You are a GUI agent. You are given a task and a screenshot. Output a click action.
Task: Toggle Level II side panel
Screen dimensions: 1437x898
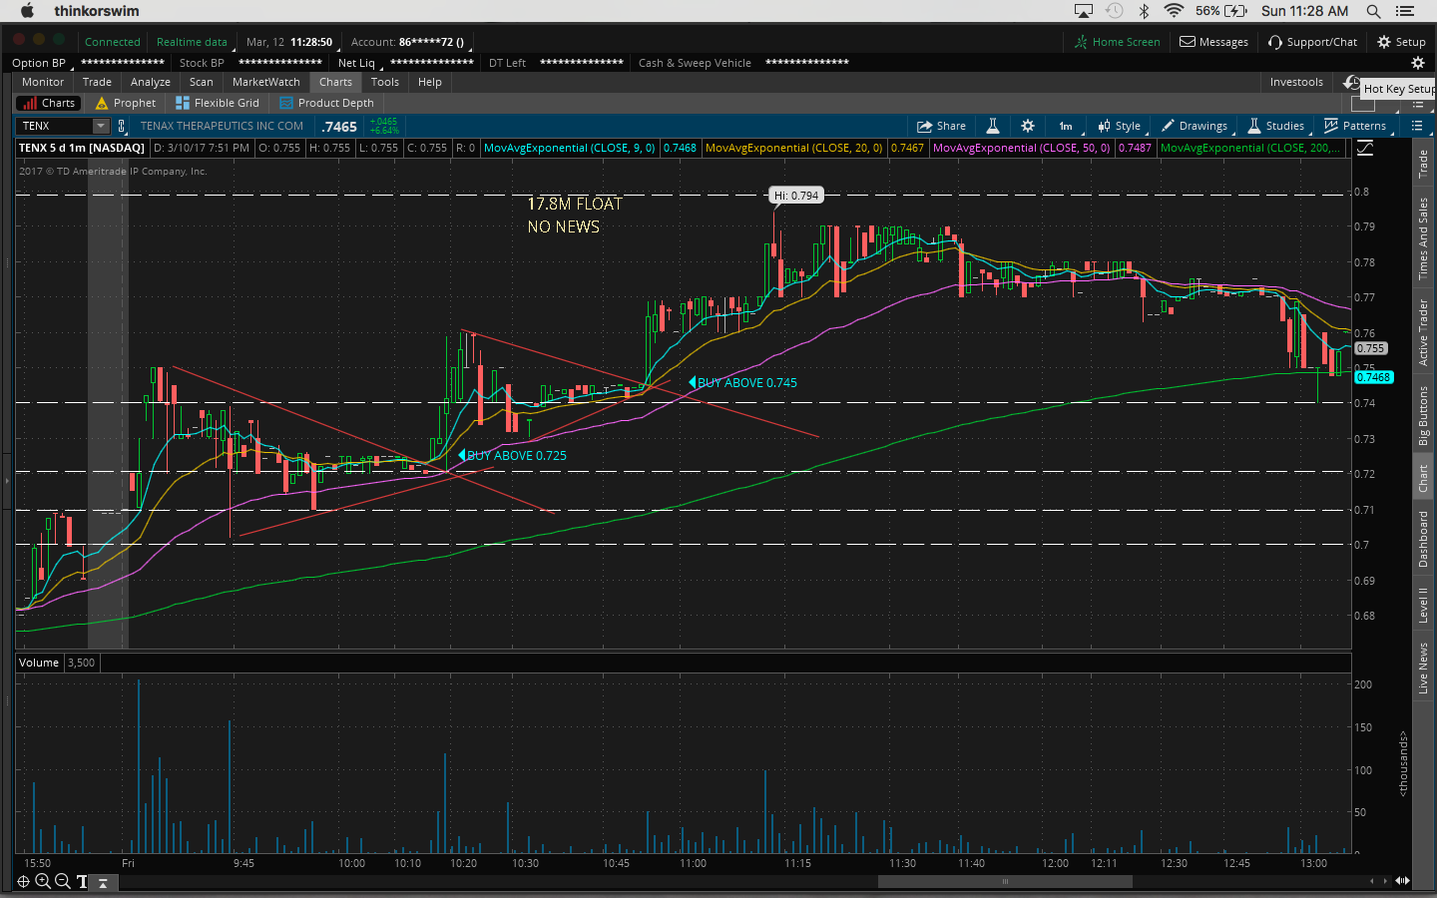(1423, 606)
